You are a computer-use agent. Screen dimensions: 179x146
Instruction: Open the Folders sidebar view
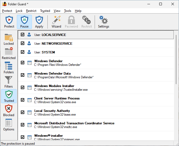click(9, 68)
